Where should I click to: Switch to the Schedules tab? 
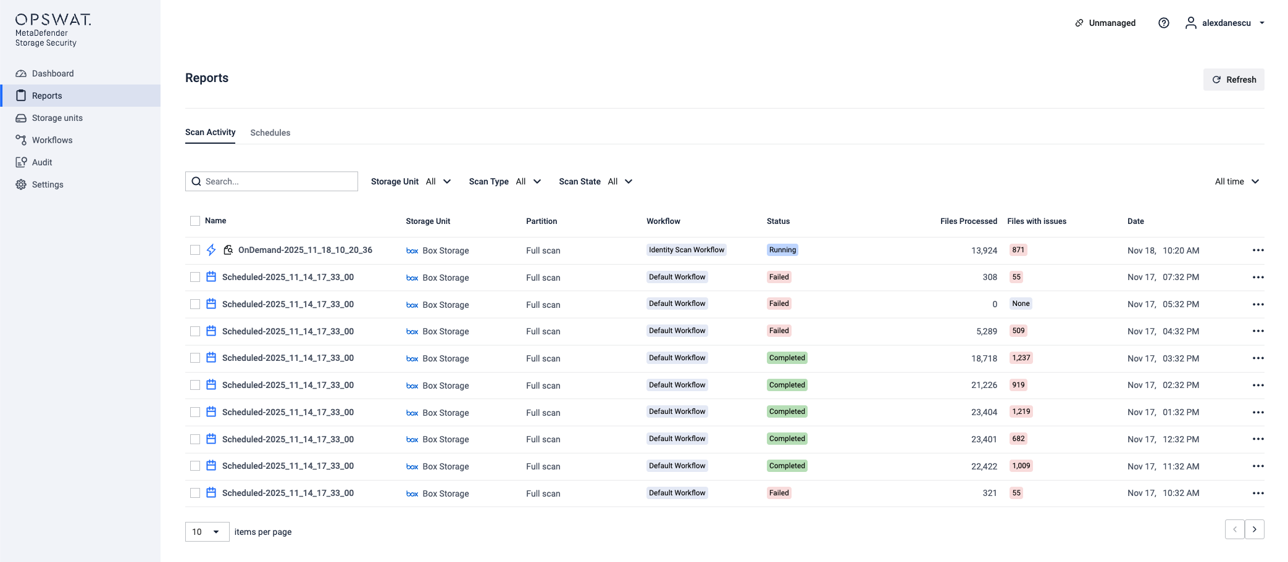tap(270, 133)
